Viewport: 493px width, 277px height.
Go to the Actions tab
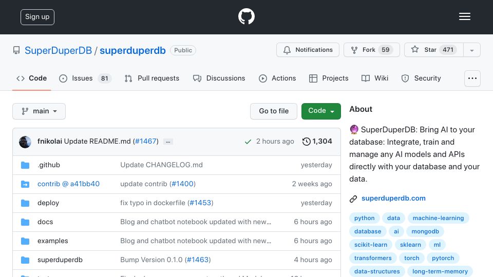coord(277,78)
